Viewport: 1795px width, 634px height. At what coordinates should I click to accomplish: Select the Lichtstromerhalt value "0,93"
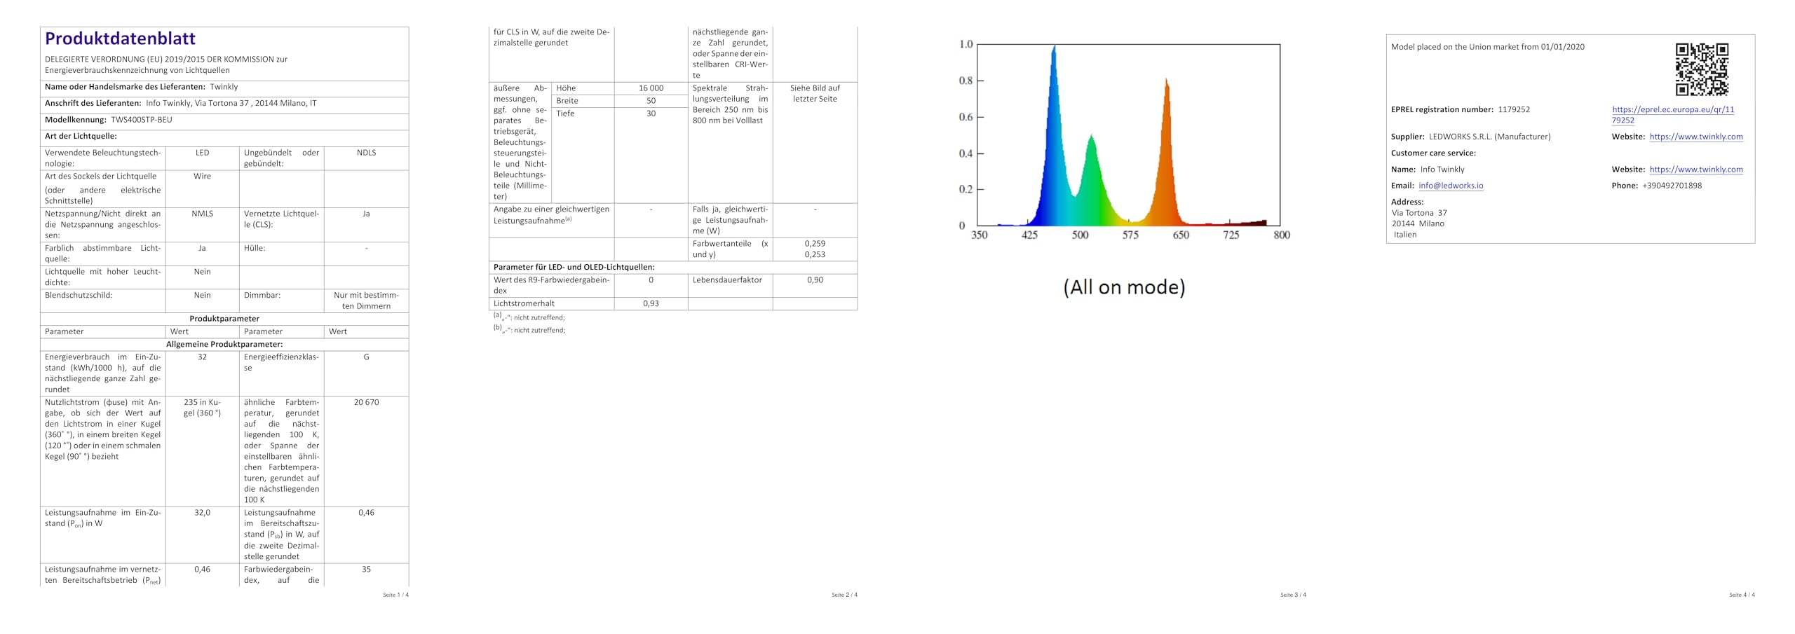click(x=651, y=304)
